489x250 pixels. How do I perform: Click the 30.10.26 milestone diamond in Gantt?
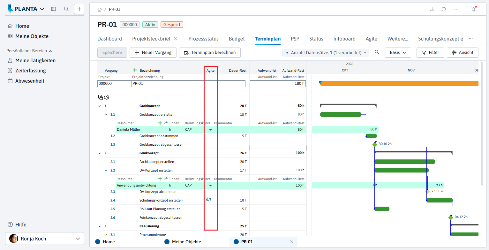pyautogui.click(x=375, y=144)
